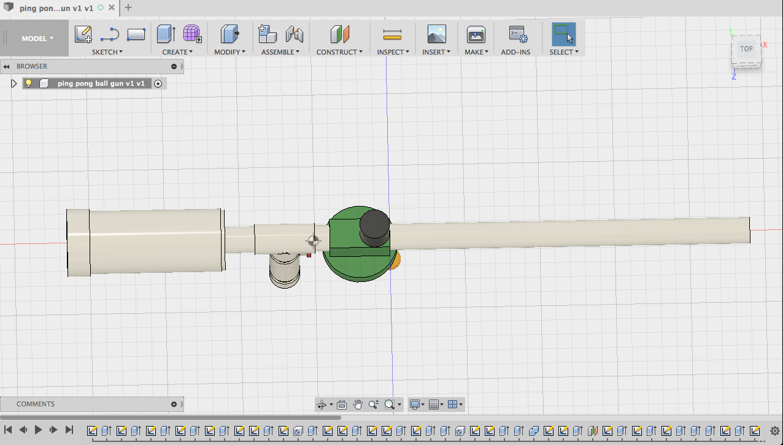
Task: Click the New Component icon
Action: (x=268, y=34)
